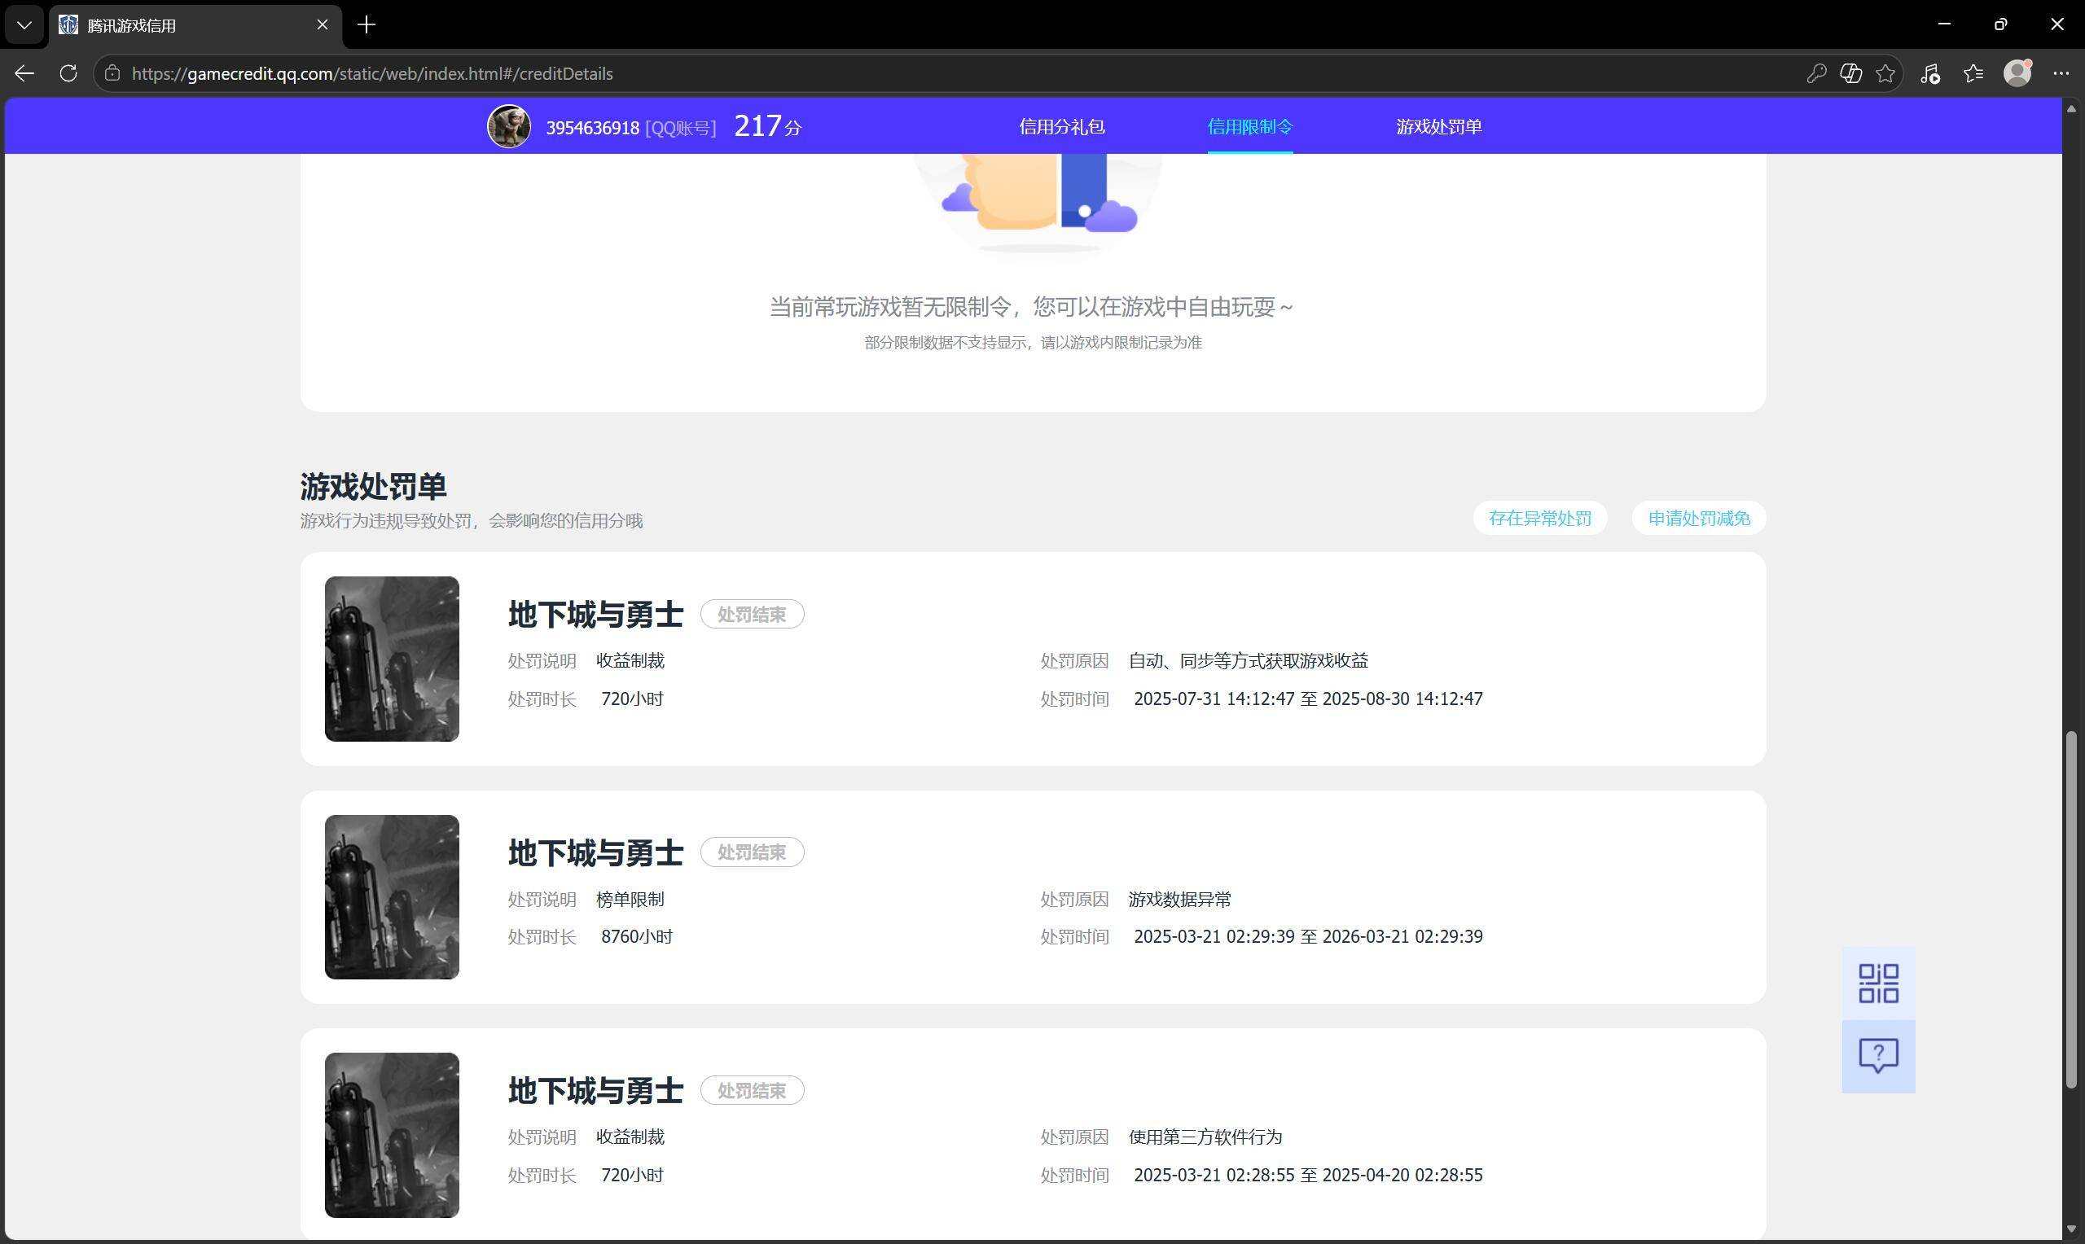
Task: Click 游戏处罚单 section heading
Action: [373, 486]
